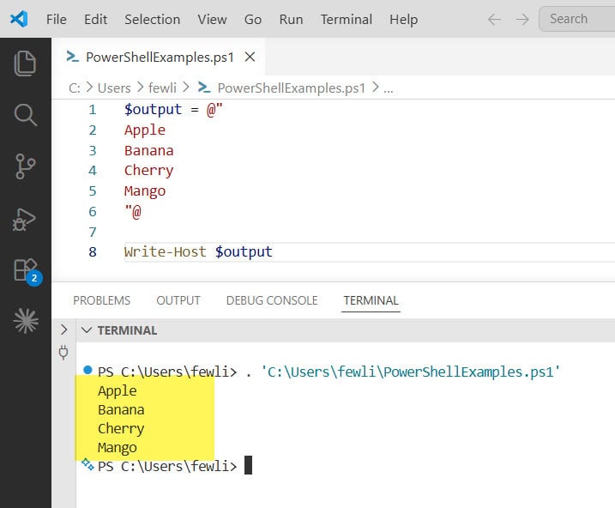The image size is (615, 508).
Task: Open the Edit menu
Action: [96, 19]
